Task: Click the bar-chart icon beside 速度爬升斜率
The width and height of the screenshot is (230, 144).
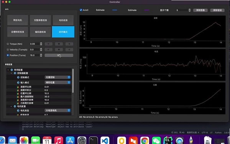Action: [x=18, y=100]
